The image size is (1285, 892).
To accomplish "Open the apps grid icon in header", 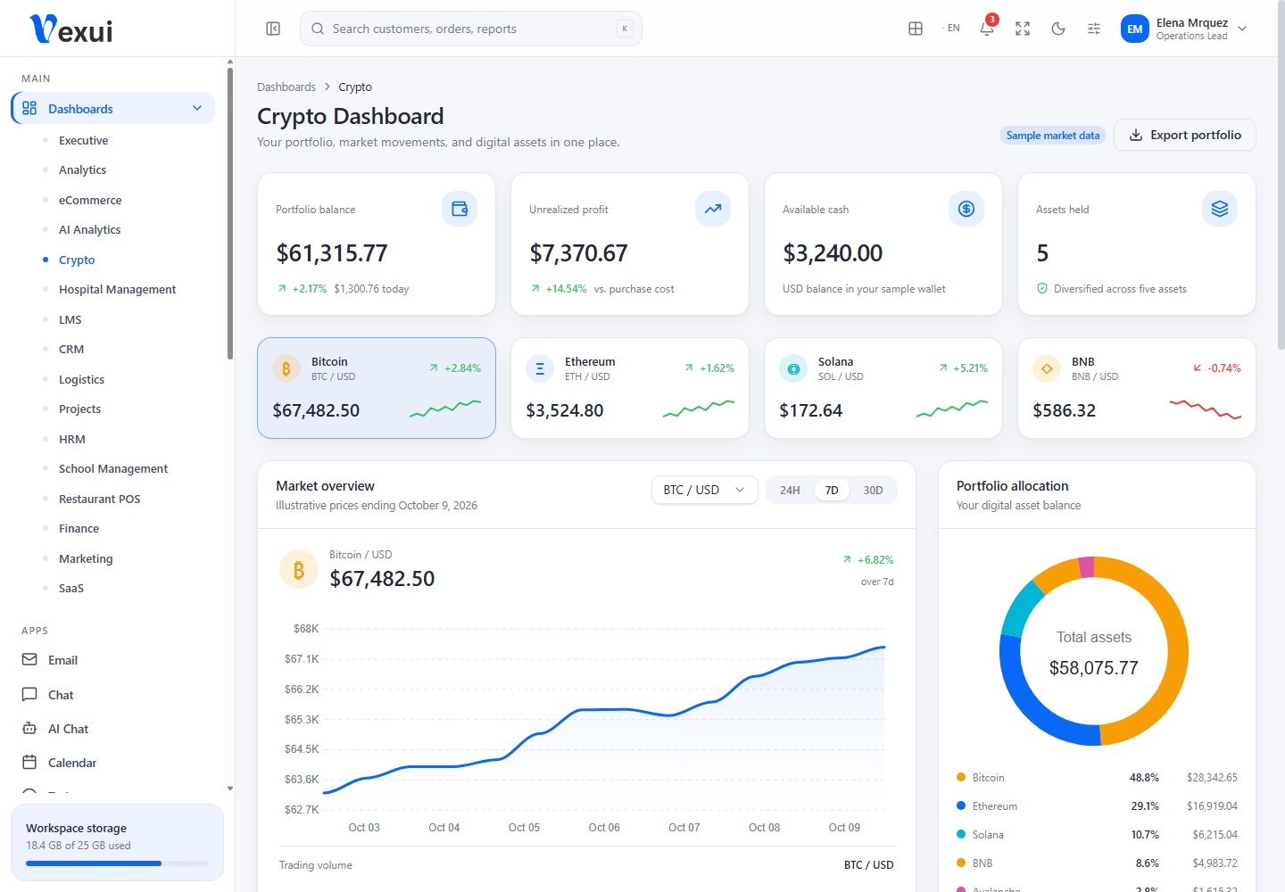I will coord(916,29).
